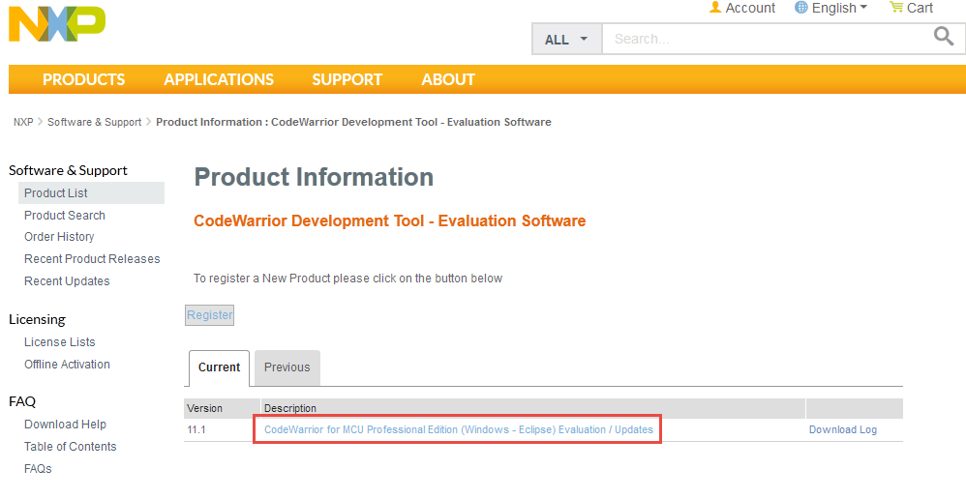Click the version 11.1 cell

(196, 429)
